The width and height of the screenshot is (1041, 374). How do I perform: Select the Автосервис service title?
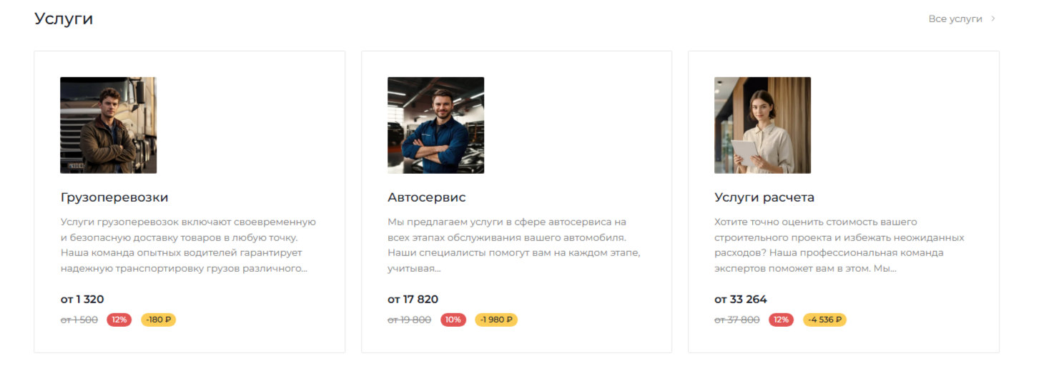[427, 197]
